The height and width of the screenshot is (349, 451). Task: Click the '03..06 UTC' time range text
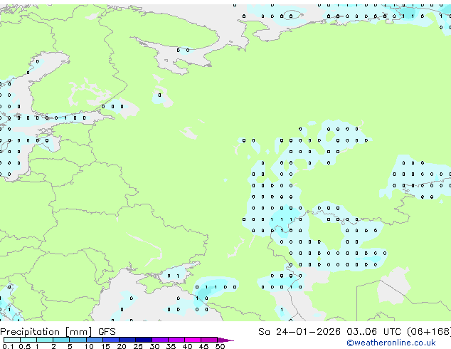coord(373,332)
